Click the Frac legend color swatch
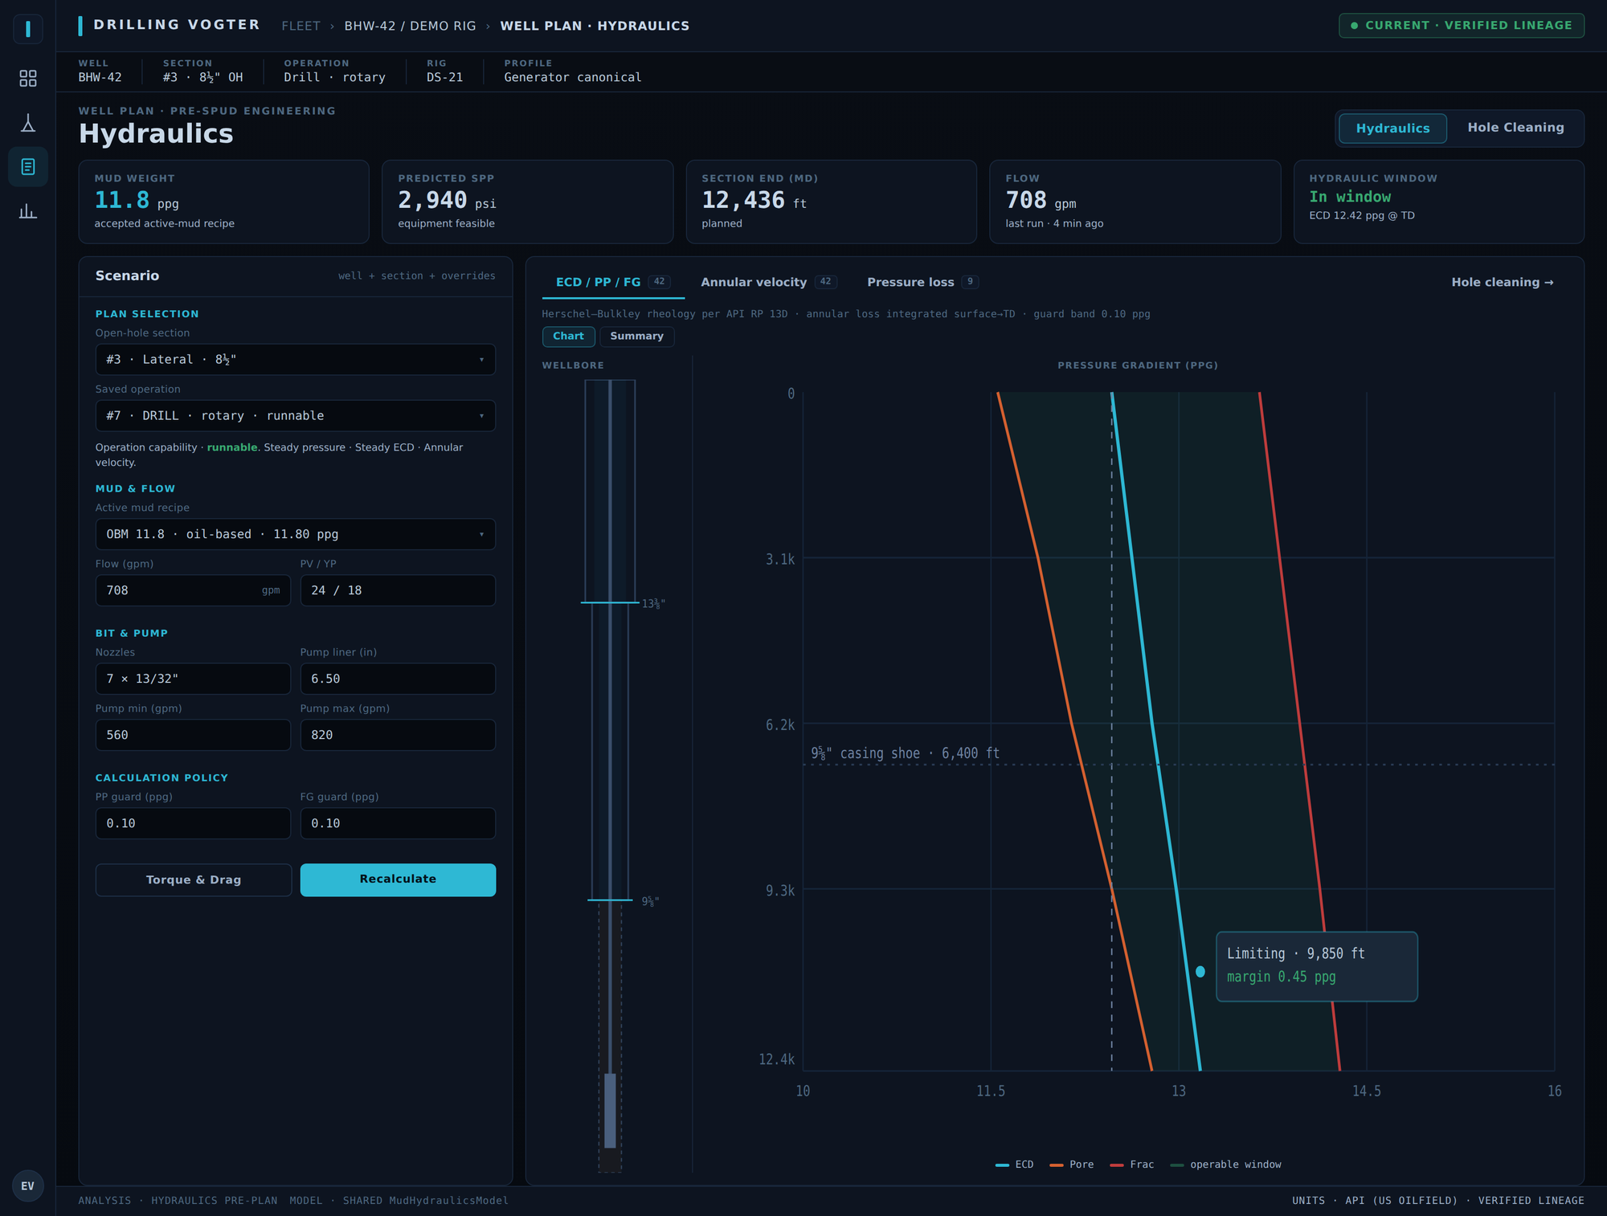 [x=1117, y=1165]
